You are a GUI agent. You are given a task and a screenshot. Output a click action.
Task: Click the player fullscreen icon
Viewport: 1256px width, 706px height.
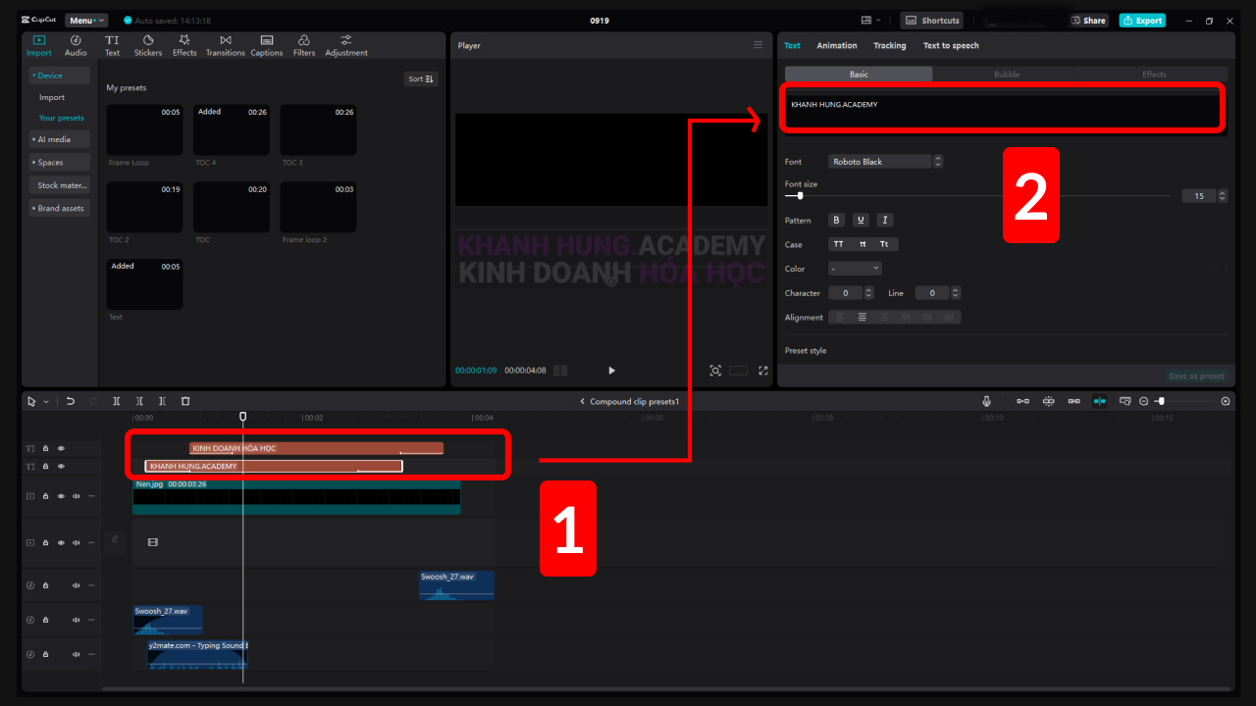click(763, 371)
